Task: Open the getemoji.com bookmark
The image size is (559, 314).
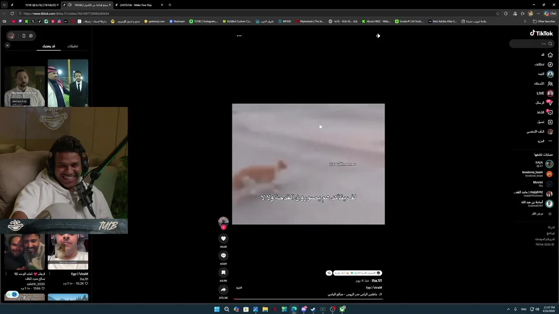Action: 155,21
